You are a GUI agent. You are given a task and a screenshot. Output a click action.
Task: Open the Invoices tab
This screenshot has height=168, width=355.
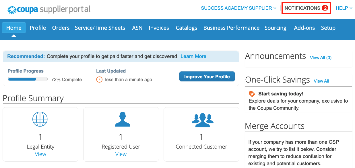pos(159,28)
